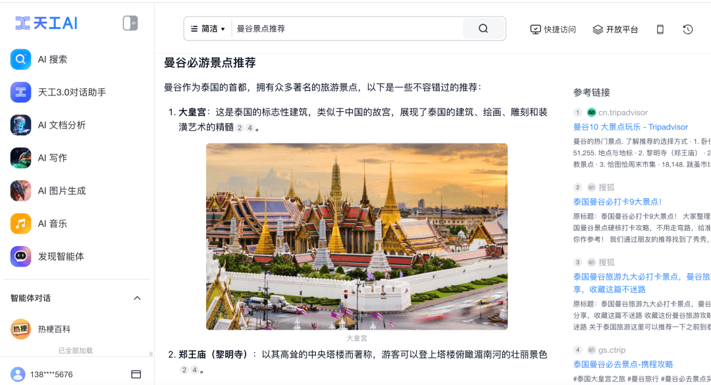Open AI 音乐 tool

click(53, 224)
